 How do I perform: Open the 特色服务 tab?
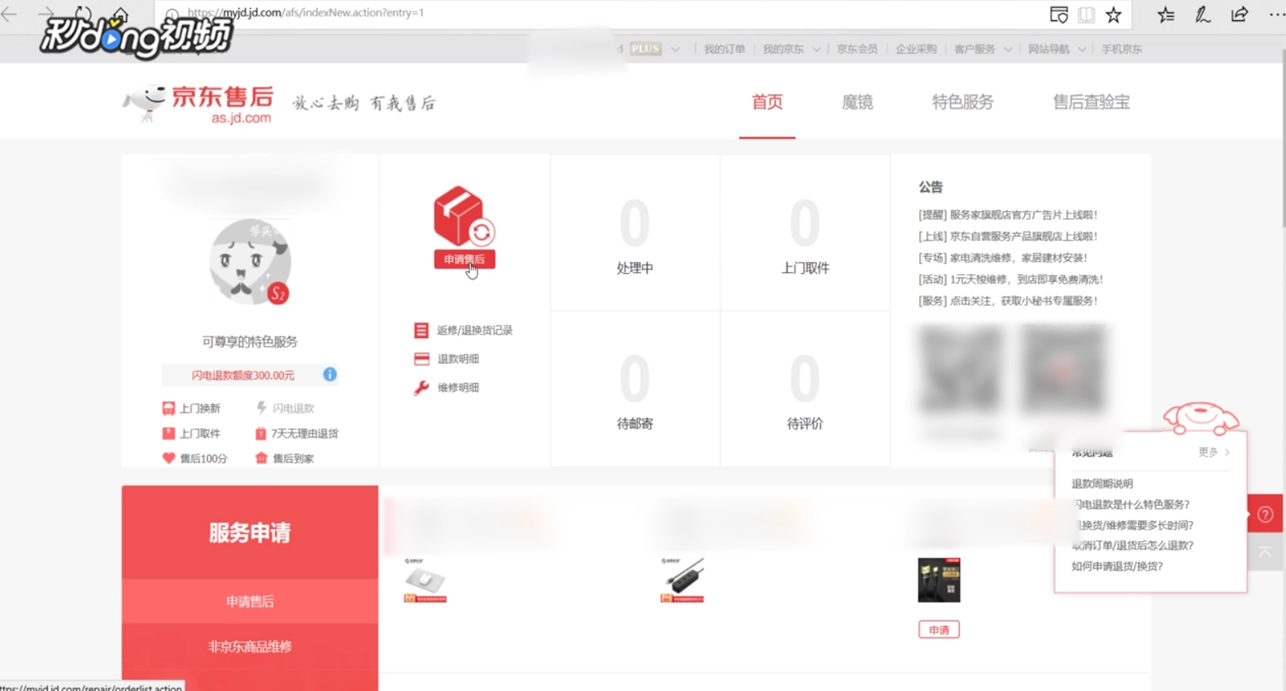(x=962, y=102)
